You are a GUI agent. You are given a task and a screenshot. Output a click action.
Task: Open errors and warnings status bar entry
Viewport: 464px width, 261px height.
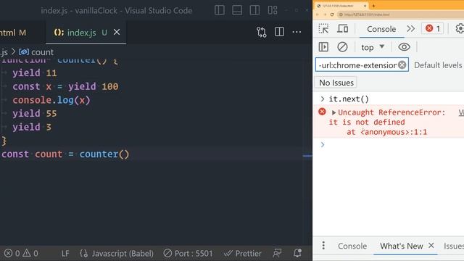click(21, 253)
